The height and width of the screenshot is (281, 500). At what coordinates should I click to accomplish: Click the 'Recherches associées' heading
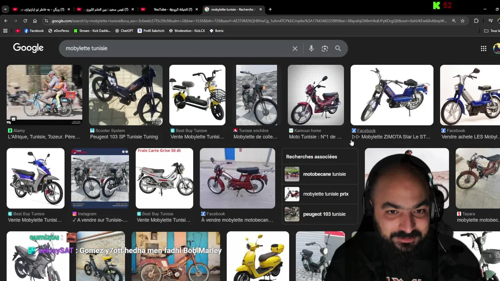[311, 157]
